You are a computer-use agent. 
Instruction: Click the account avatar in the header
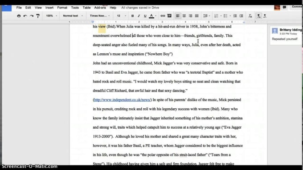point(277,7)
